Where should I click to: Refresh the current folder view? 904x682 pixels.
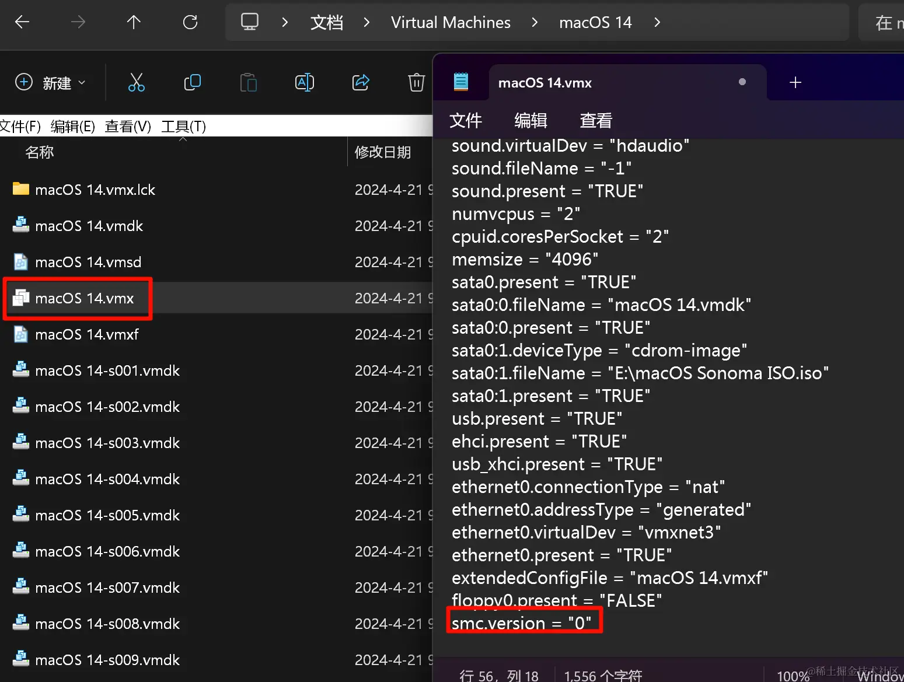coord(190,22)
